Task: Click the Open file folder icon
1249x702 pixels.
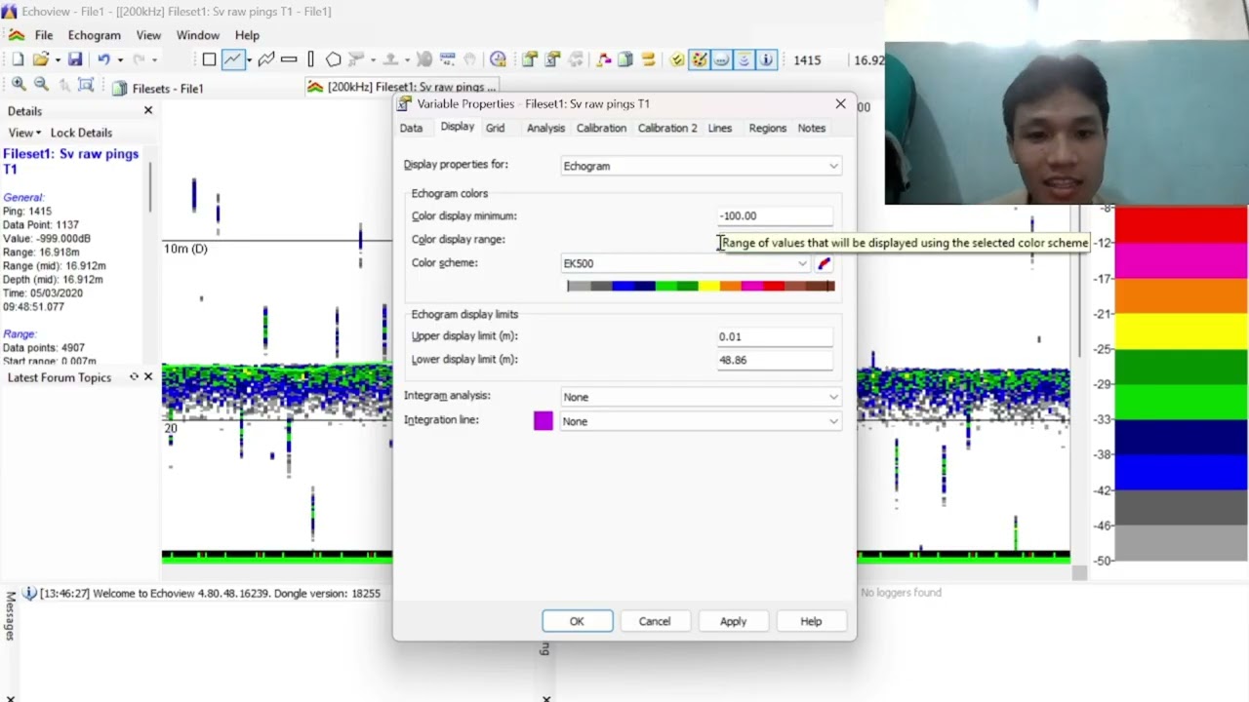Action: [40, 59]
